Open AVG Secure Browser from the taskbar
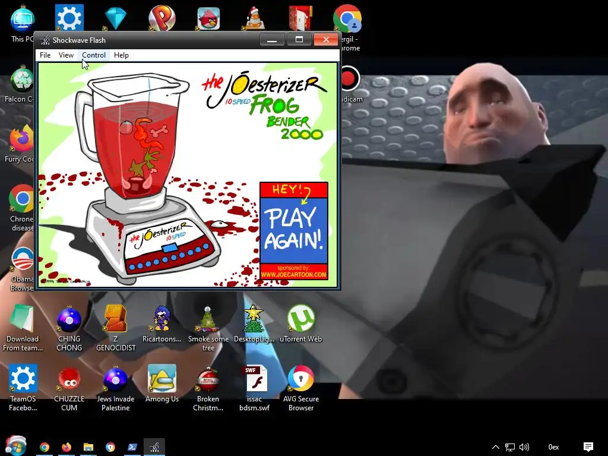Image resolution: width=608 pixels, height=456 pixels. click(110, 447)
